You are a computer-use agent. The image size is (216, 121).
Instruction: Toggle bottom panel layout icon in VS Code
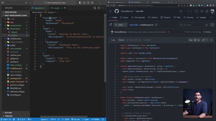point(84,3)
